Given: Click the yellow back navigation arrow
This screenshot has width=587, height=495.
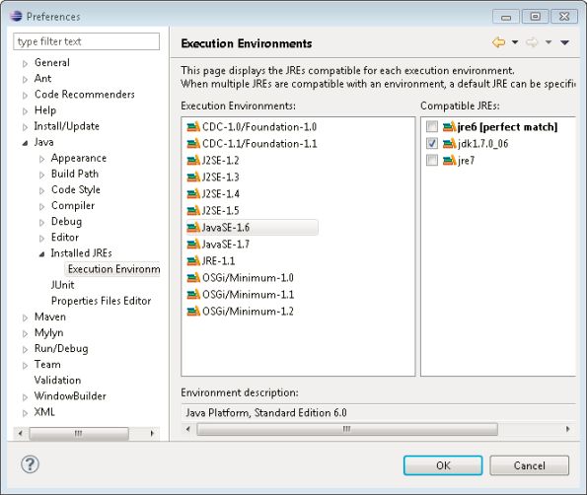Looking at the screenshot, I should (x=498, y=42).
